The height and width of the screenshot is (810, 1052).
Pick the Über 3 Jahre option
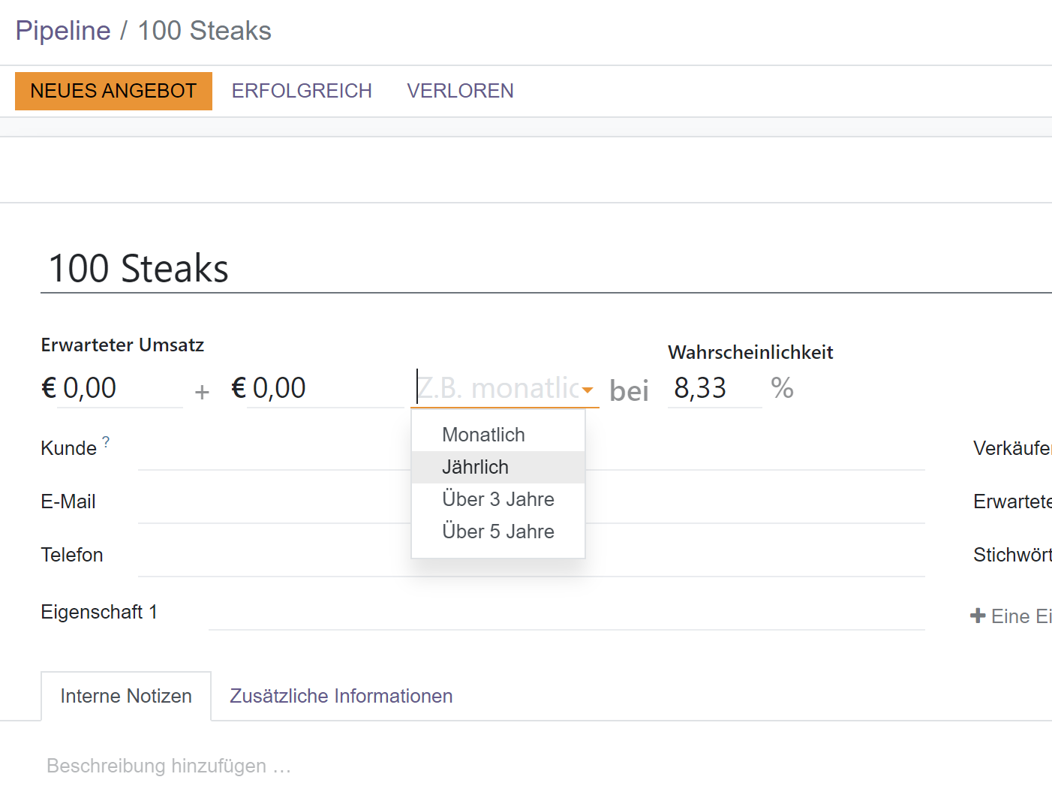pyautogui.click(x=497, y=499)
